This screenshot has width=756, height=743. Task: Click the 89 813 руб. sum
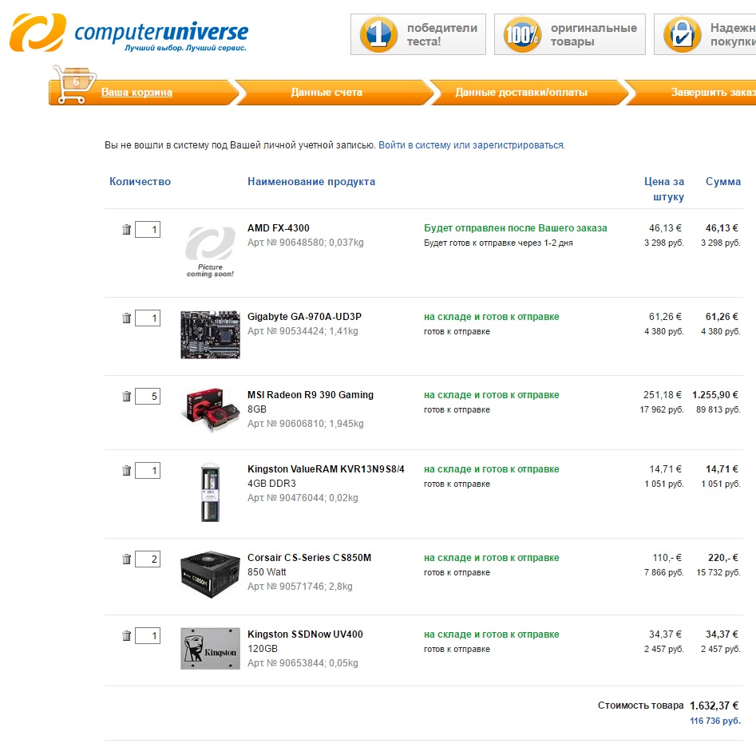[x=718, y=409]
